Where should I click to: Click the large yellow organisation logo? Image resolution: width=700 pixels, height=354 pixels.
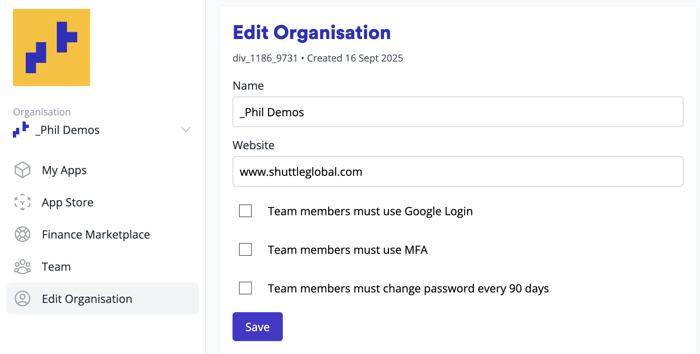coord(51,47)
